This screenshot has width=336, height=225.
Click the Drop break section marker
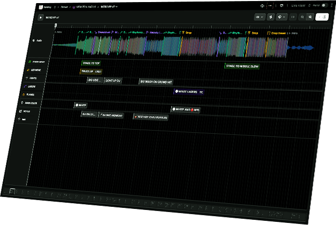click(277, 33)
